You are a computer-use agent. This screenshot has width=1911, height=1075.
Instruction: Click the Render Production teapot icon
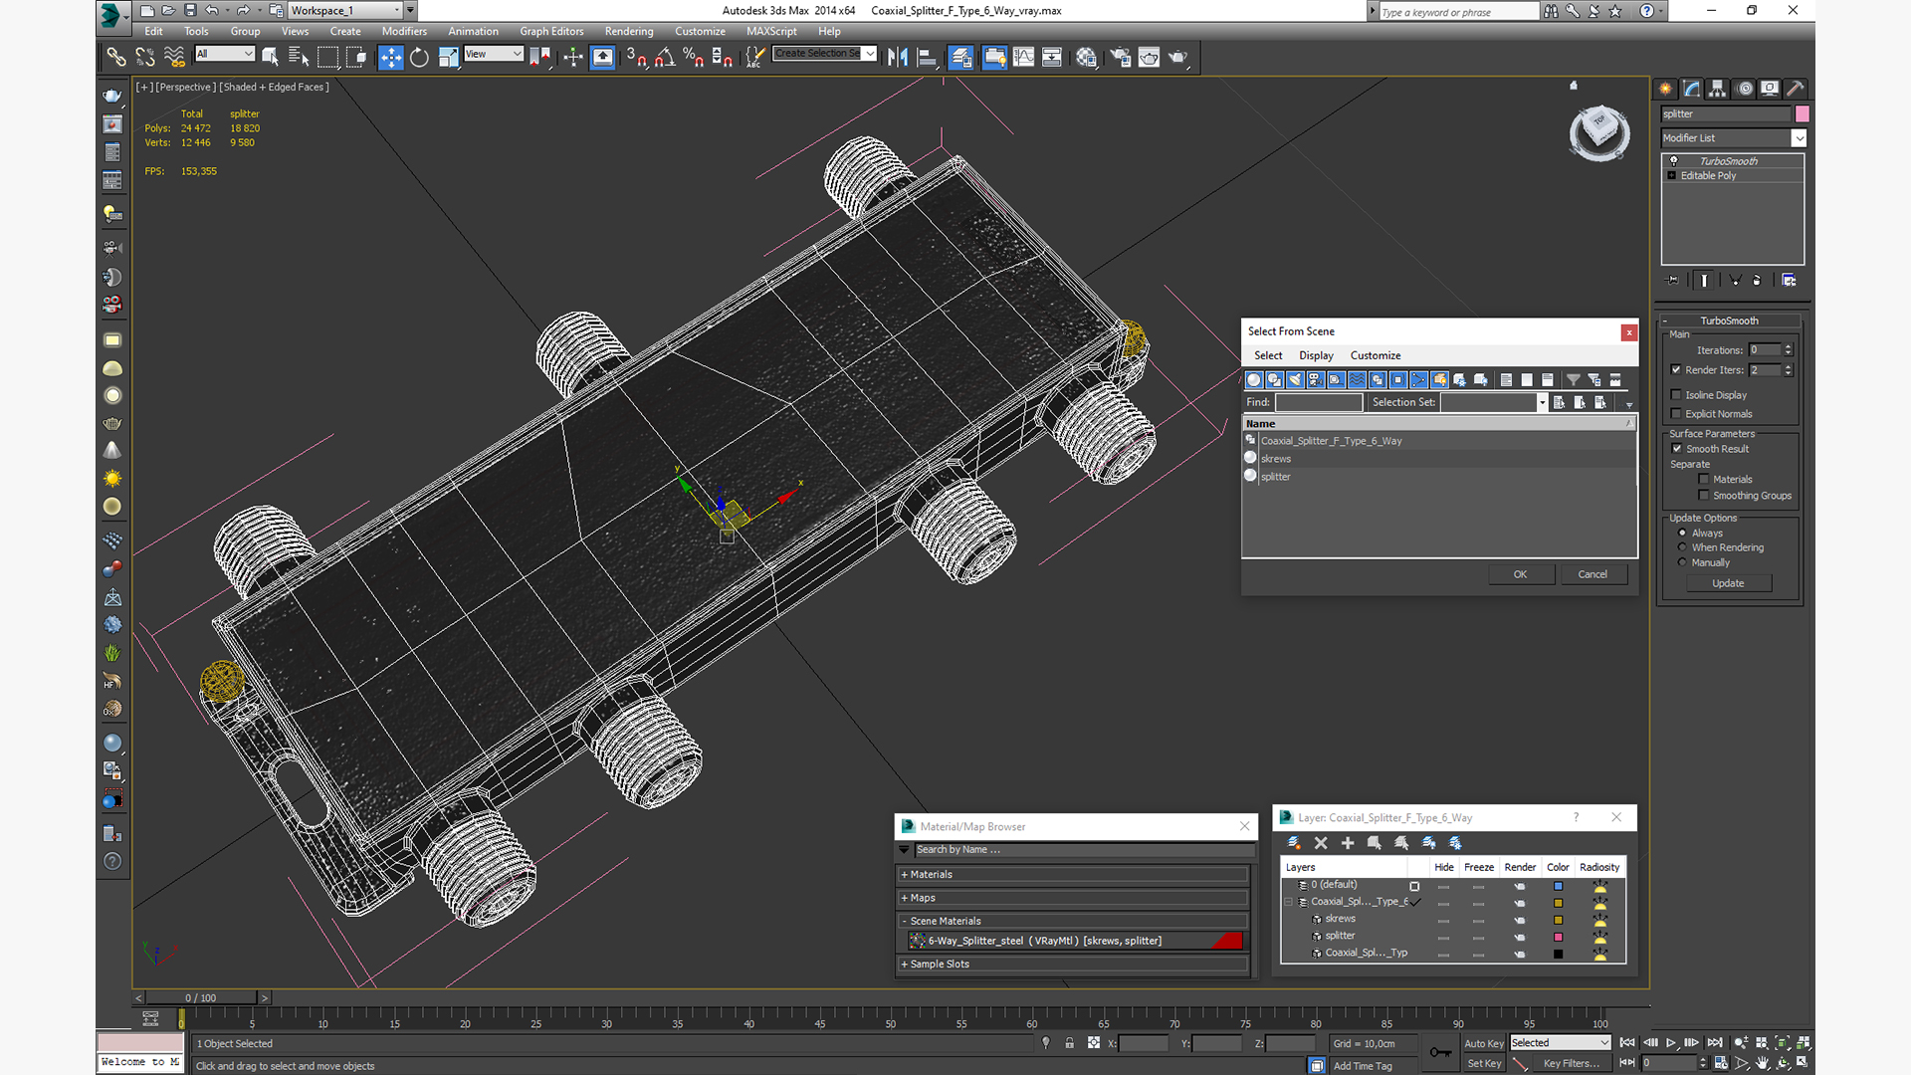(1178, 57)
